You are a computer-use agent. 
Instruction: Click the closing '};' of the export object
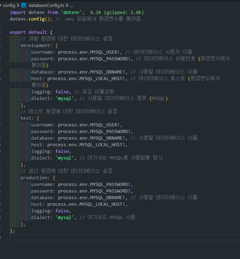(13, 231)
